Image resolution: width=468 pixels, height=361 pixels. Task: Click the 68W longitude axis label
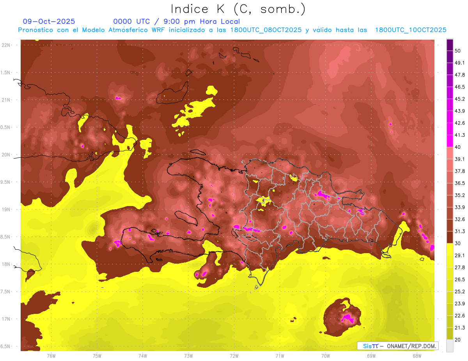point(417,355)
